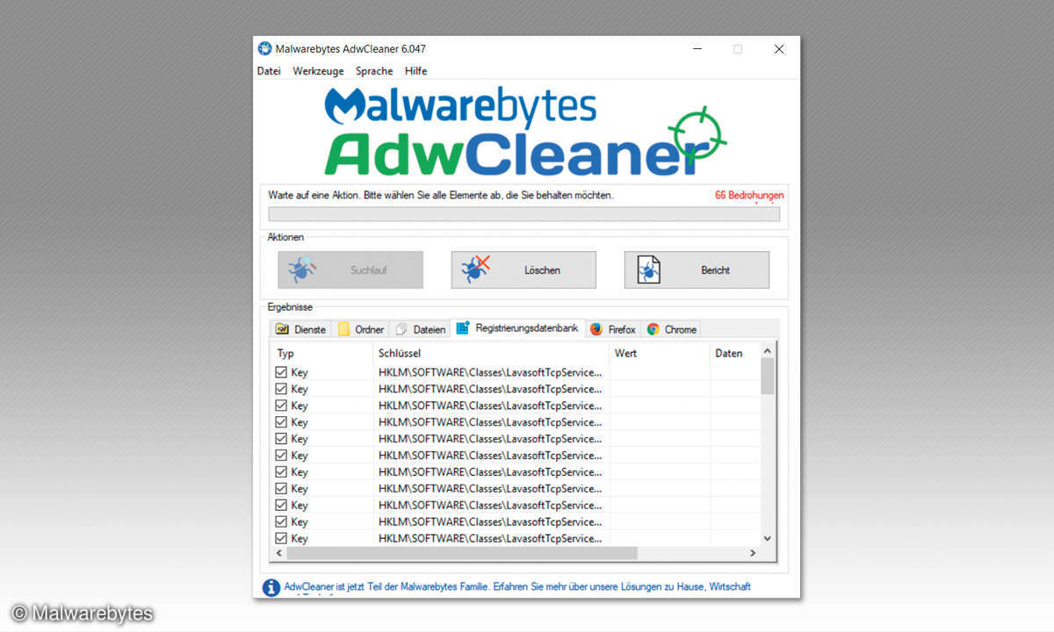Close the AdwCleaner window
This screenshot has height=632, width=1054.
778,49
